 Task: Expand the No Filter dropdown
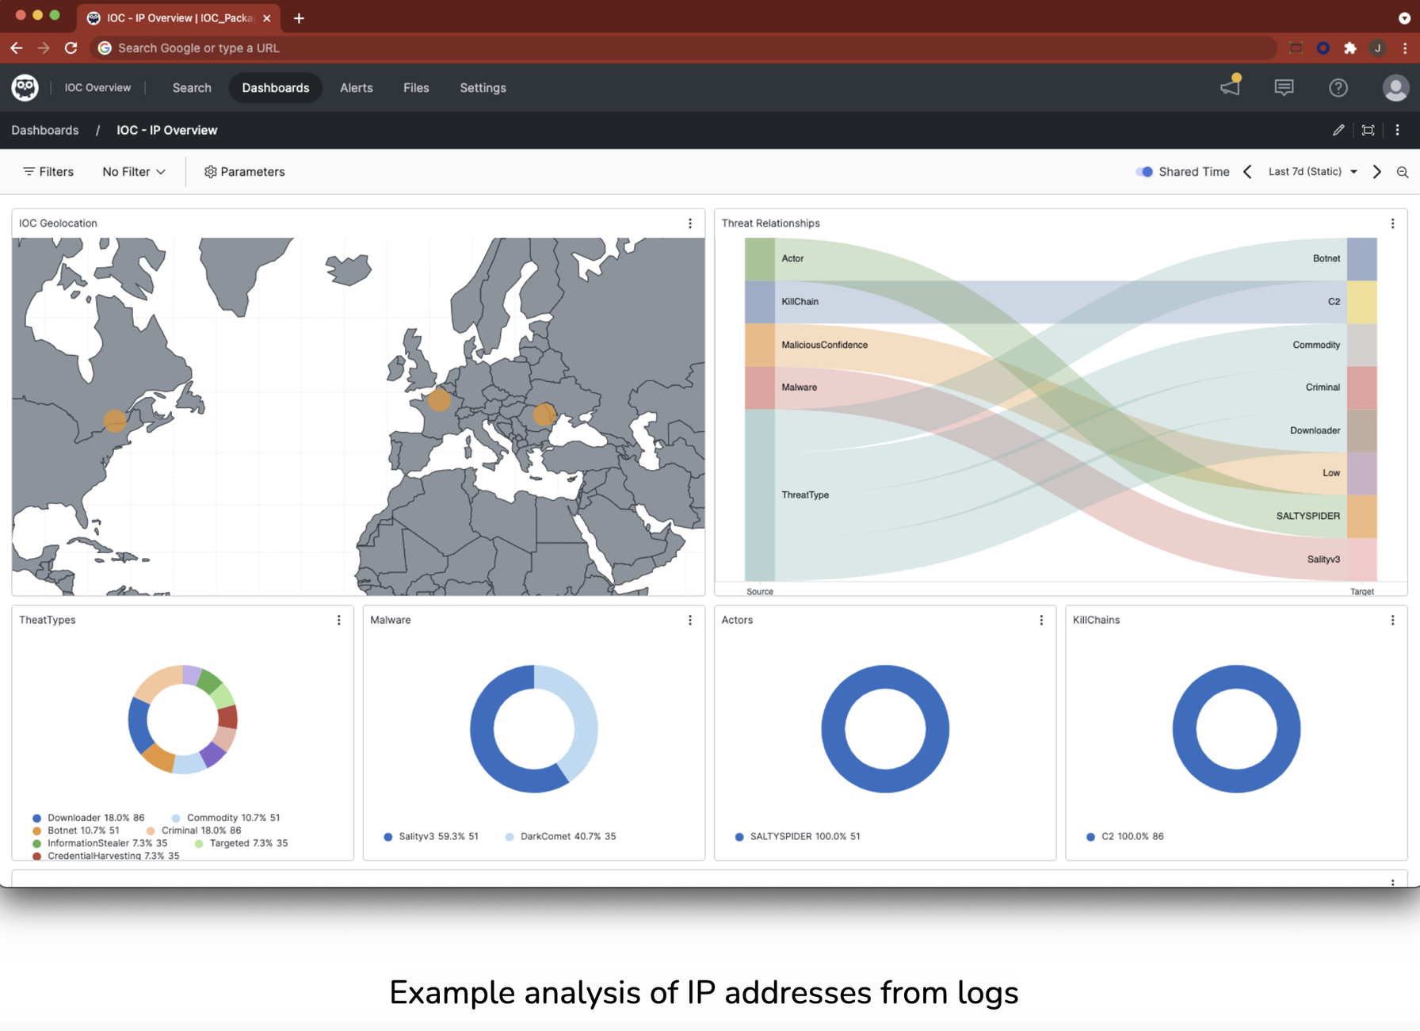coord(134,172)
